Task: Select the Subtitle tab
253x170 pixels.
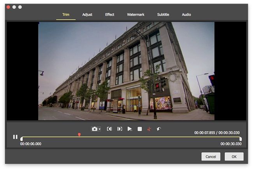Action: [163, 15]
